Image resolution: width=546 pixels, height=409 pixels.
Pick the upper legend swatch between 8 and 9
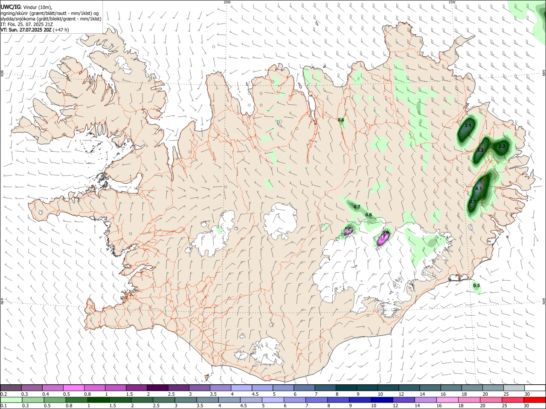[346, 388]
